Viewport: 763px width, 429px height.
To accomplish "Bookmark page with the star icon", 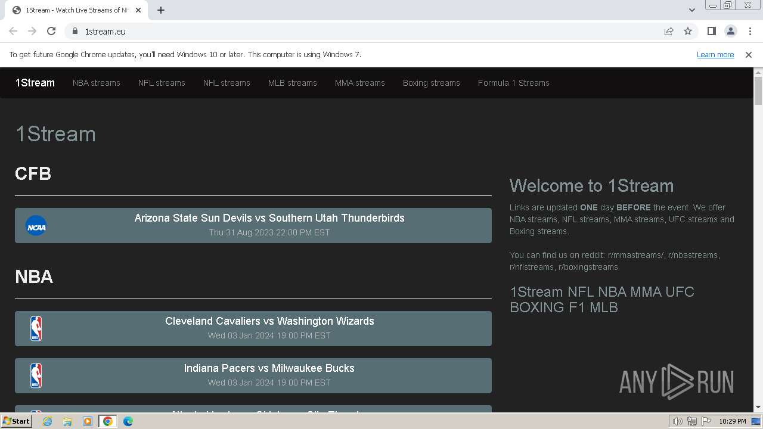I will click(688, 31).
